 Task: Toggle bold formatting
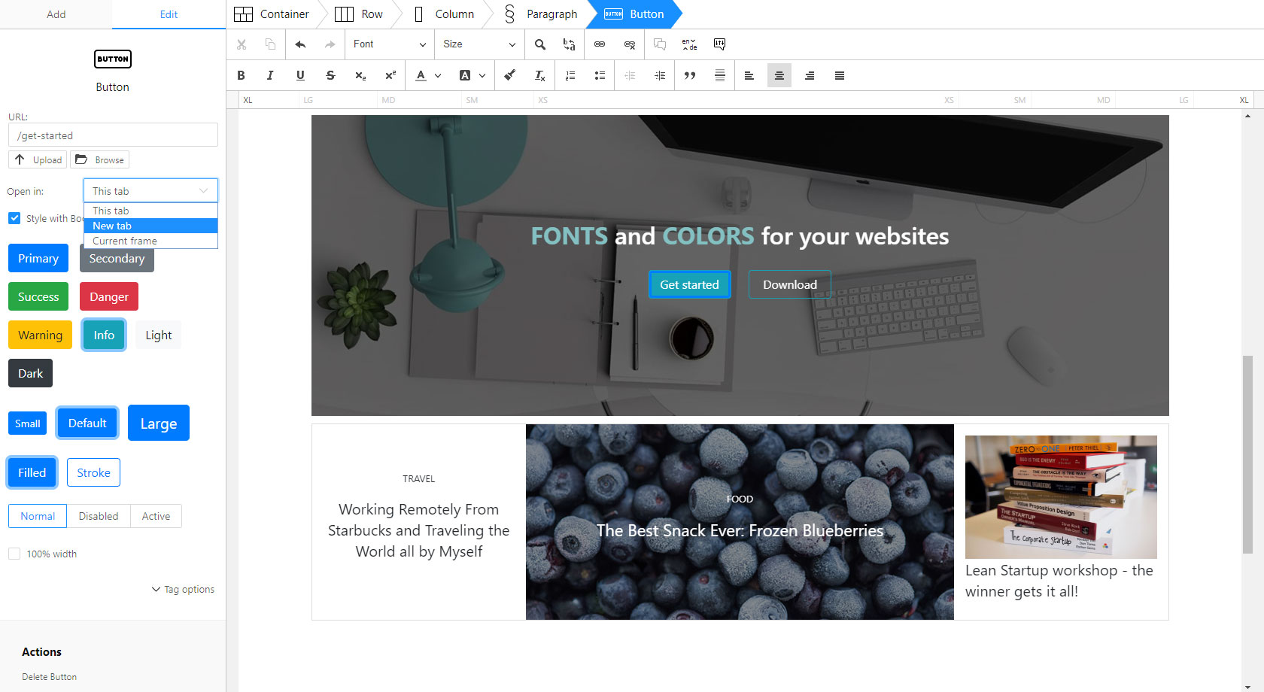[241, 75]
